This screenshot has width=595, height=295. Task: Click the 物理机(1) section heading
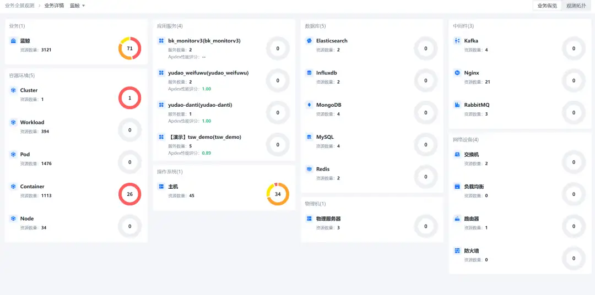coord(316,204)
